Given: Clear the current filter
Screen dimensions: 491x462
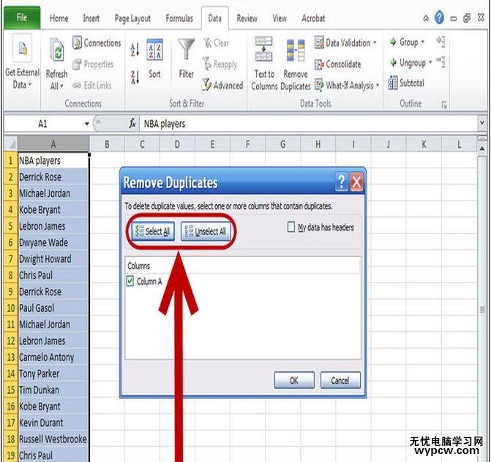Looking at the screenshot, I should (x=216, y=43).
